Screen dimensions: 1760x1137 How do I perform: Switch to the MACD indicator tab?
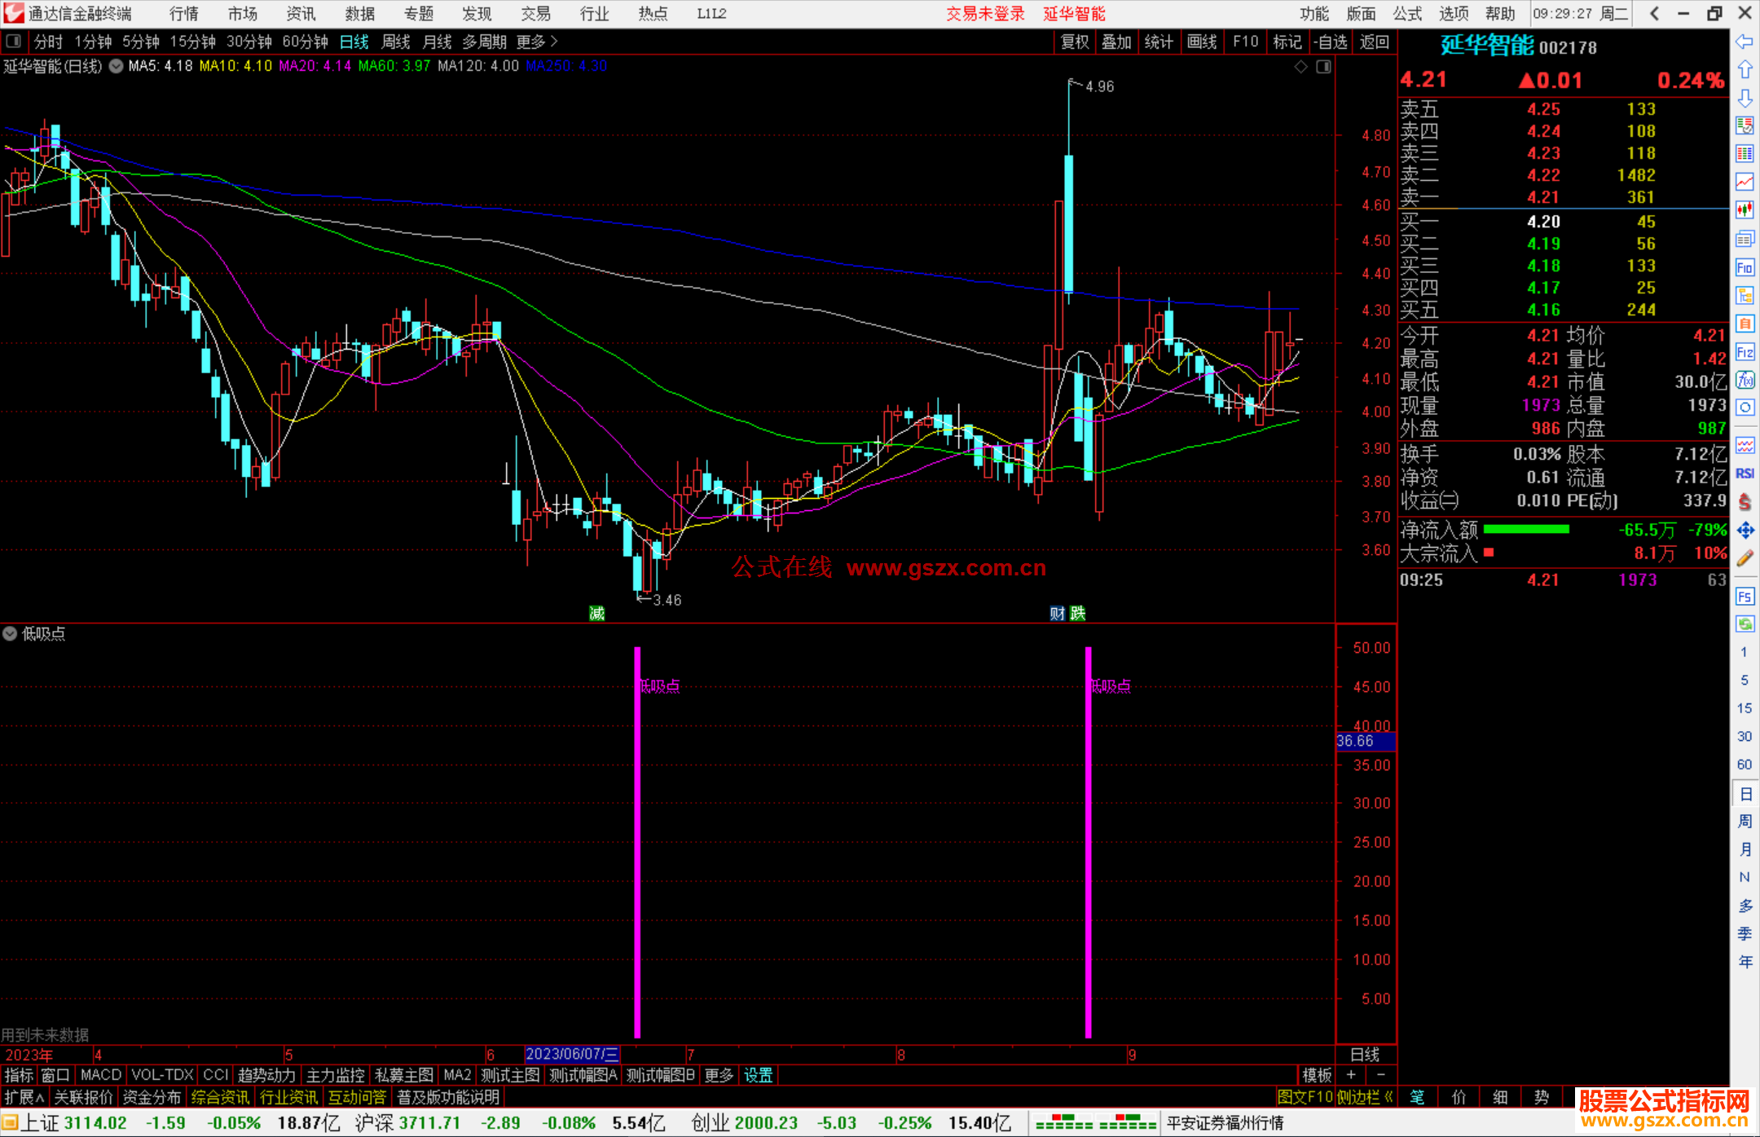(100, 1075)
